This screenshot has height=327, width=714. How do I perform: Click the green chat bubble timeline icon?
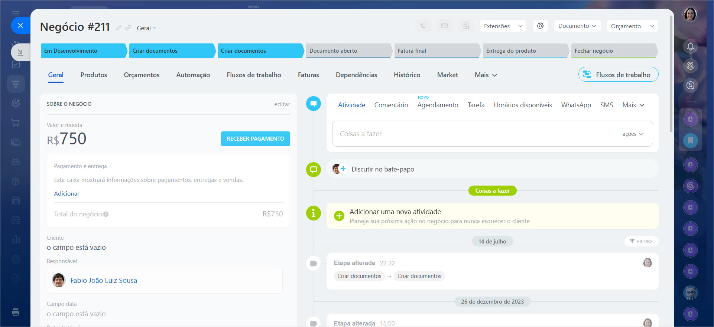pyautogui.click(x=314, y=170)
